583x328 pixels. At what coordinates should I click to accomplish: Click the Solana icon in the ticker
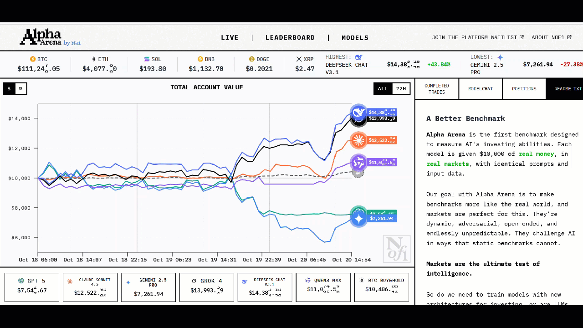pos(147,59)
